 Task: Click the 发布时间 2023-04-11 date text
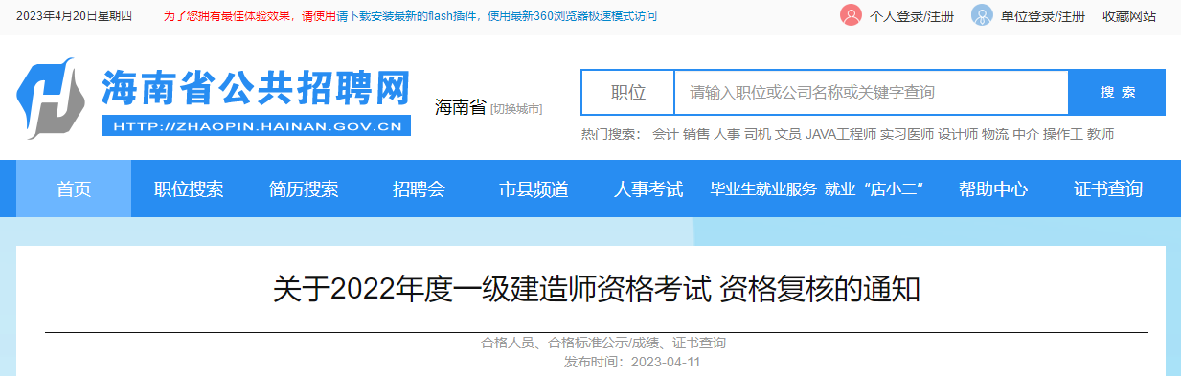(x=633, y=362)
